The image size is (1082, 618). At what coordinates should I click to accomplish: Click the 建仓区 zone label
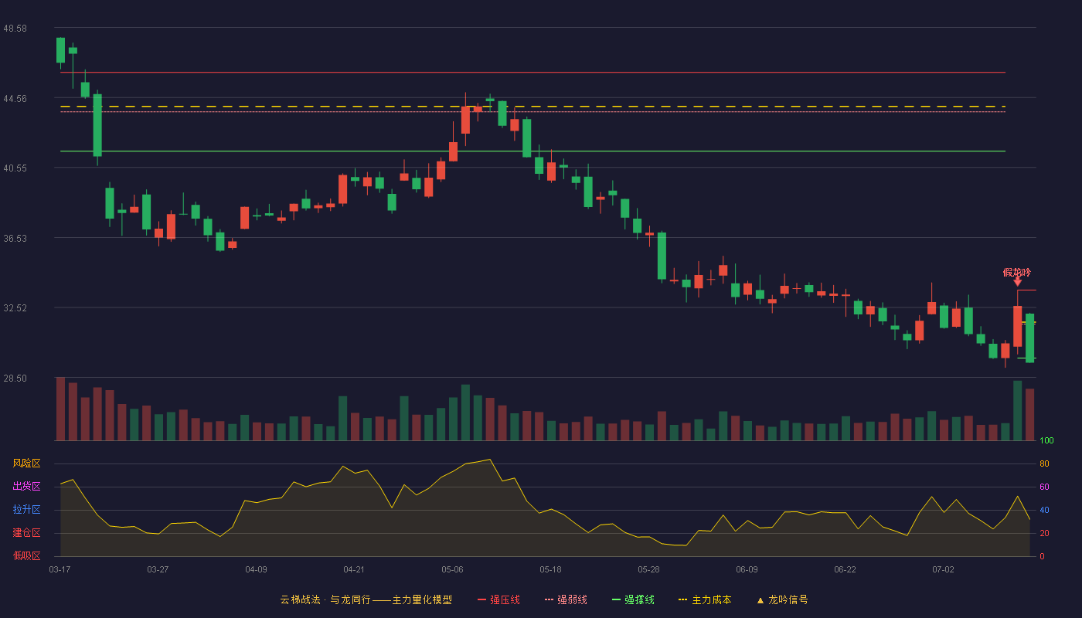point(26,533)
